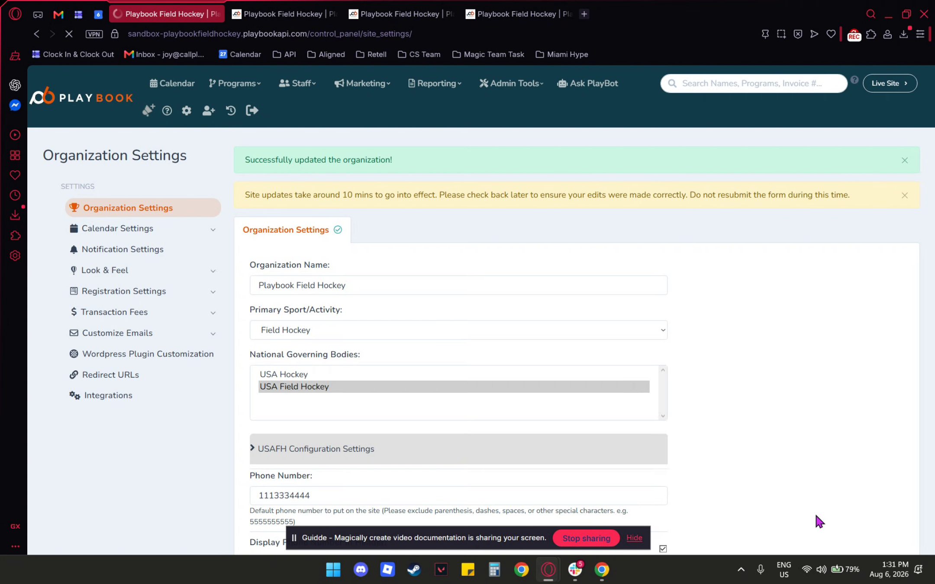Select USA Hockey in governing bodies list

point(454,375)
